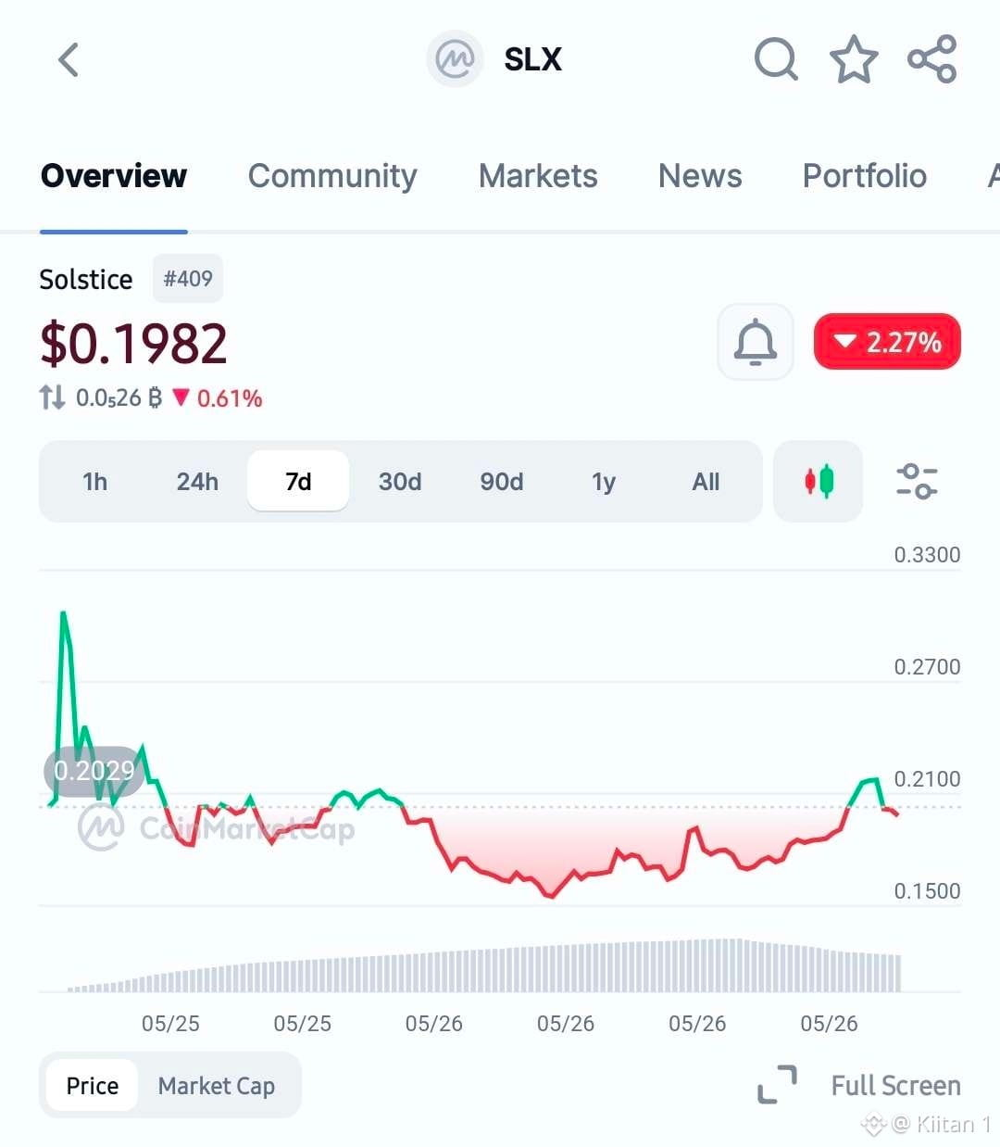Tap the 0.1500 axis label
The width and height of the screenshot is (1000, 1147).
(927, 891)
